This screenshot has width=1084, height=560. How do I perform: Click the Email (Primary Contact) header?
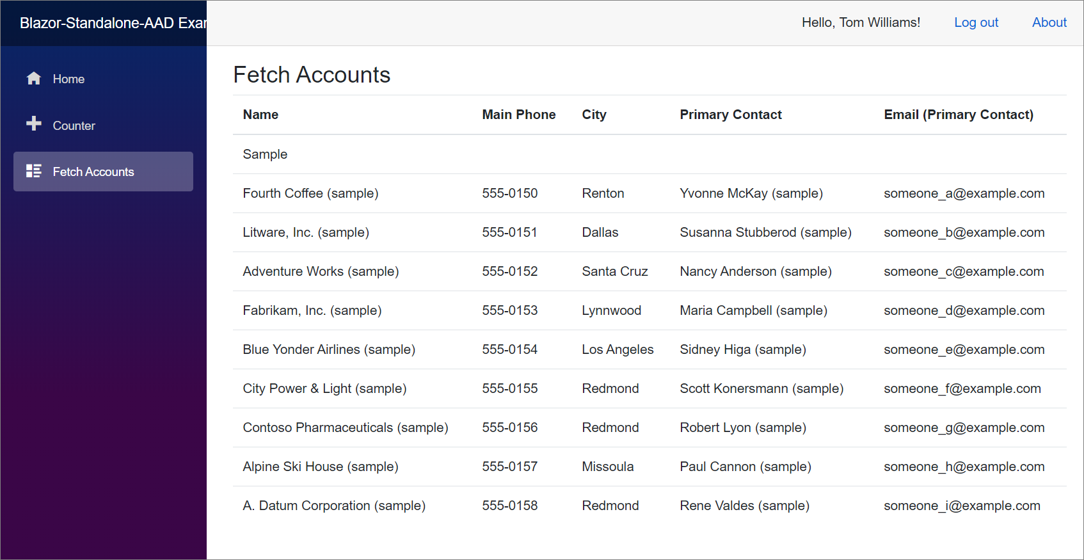pos(958,115)
